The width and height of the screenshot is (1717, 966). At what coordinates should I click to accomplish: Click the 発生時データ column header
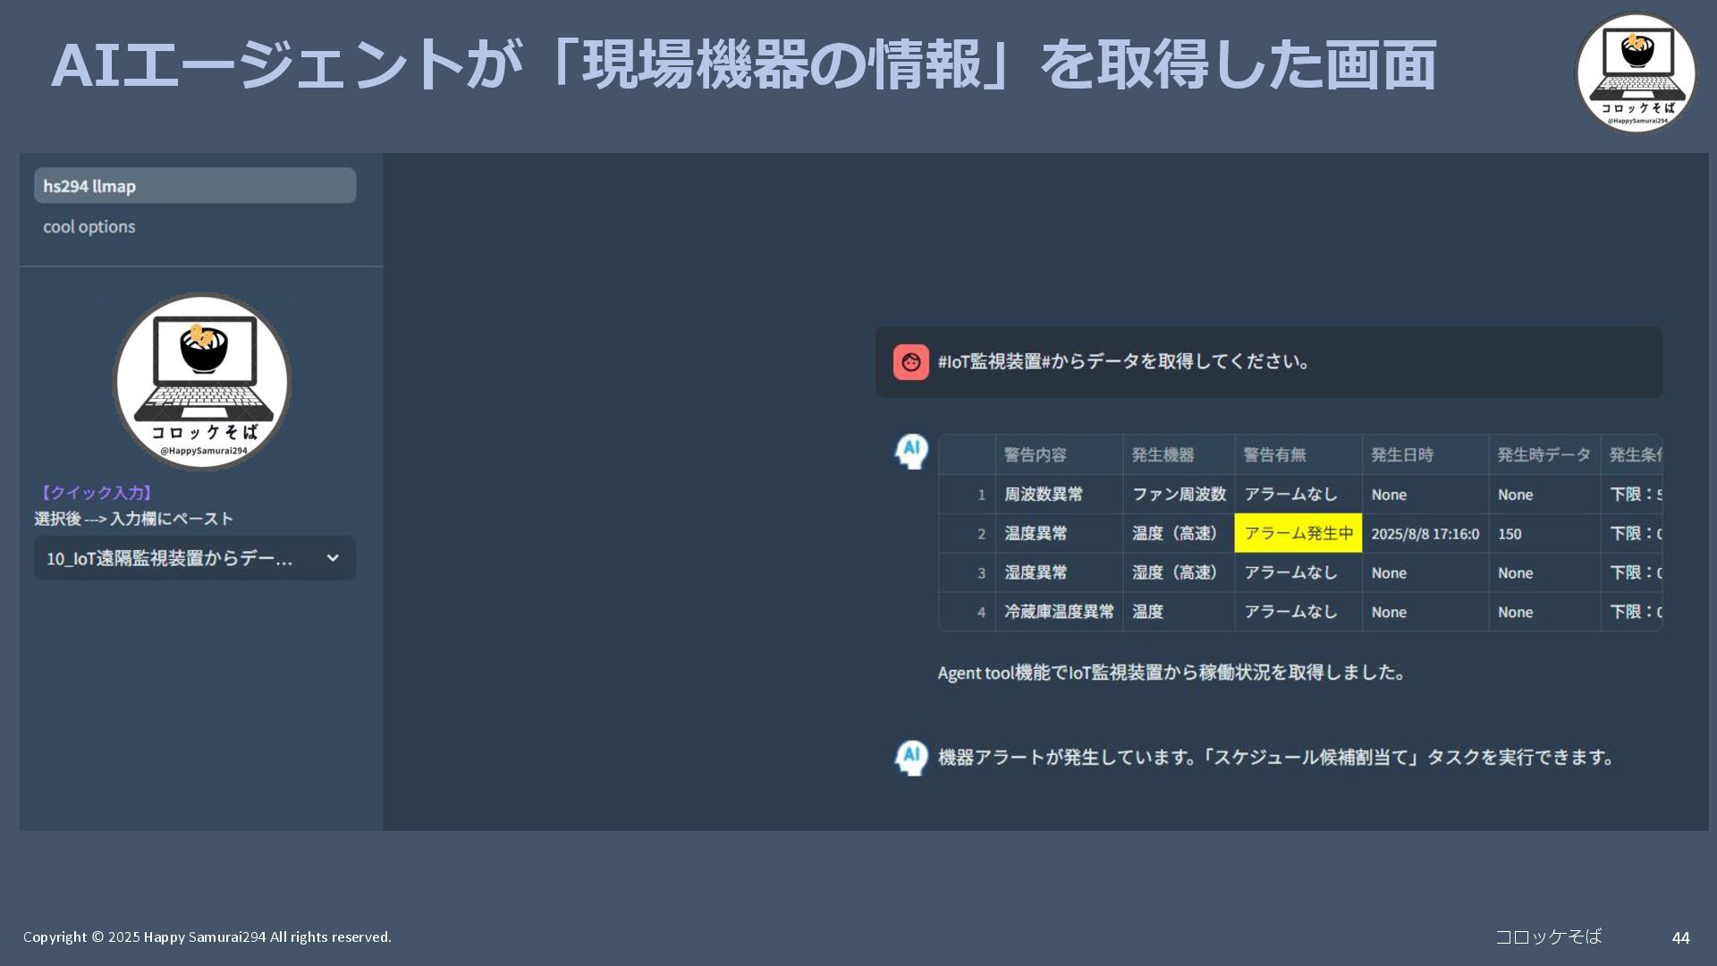tap(1543, 454)
